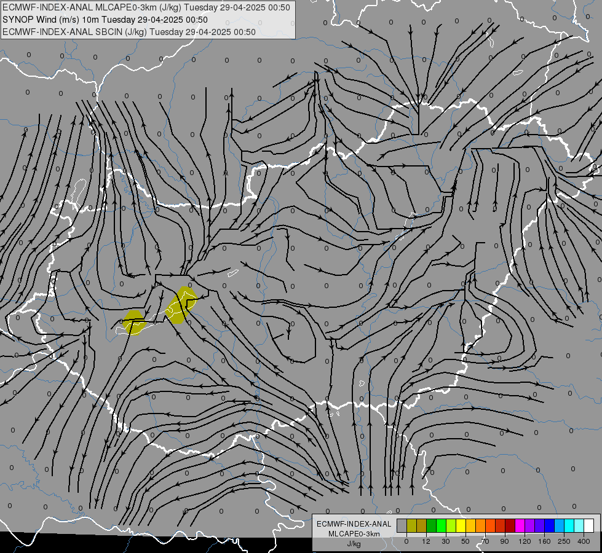Select the pure blue legend swatch
Screen dimensions: 602x553
tap(549, 525)
